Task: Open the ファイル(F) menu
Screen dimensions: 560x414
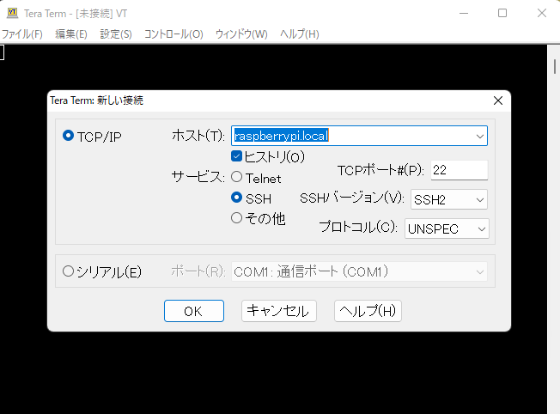Action: [22, 34]
